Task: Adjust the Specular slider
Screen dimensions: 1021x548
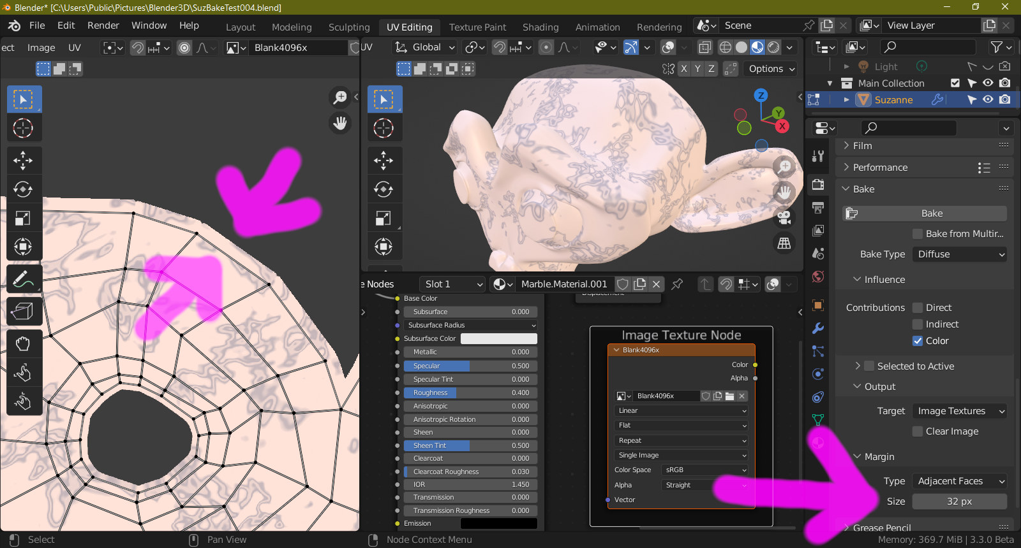Action: click(x=471, y=366)
